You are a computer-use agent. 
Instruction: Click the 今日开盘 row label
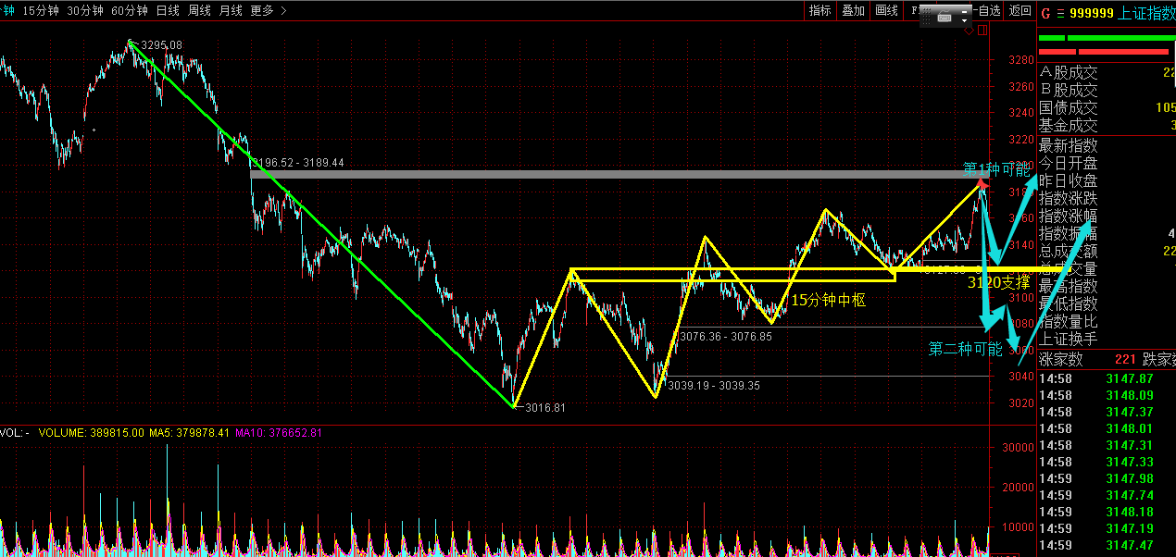point(1069,163)
